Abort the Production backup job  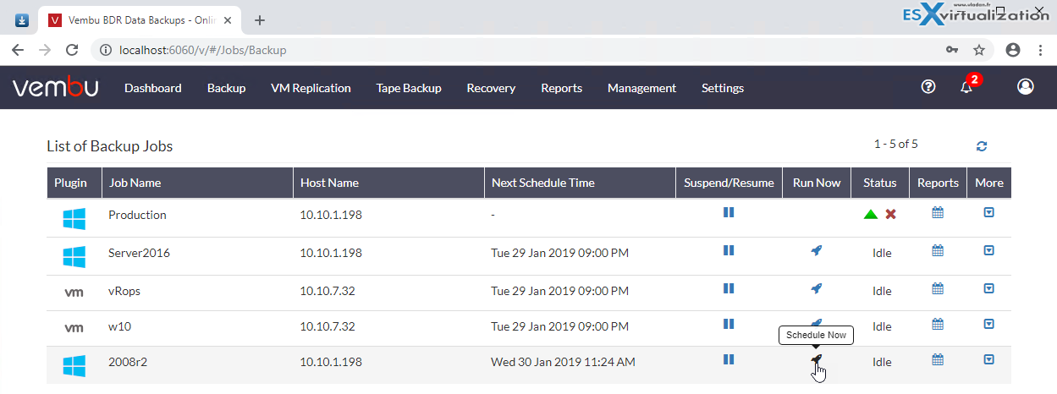click(x=890, y=215)
